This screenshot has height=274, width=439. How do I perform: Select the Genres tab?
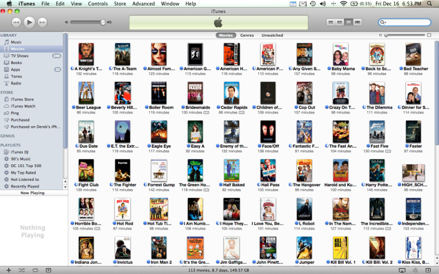tap(247, 35)
